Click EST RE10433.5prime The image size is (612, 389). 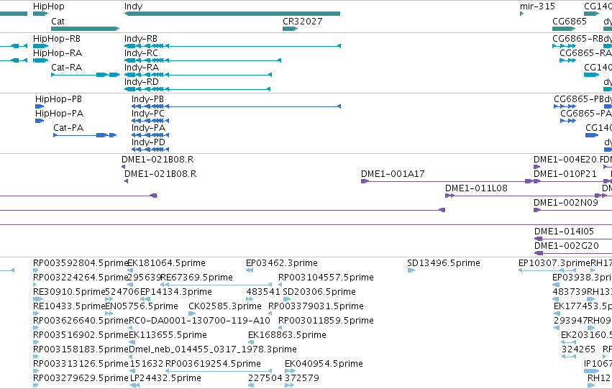tap(69, 307)
